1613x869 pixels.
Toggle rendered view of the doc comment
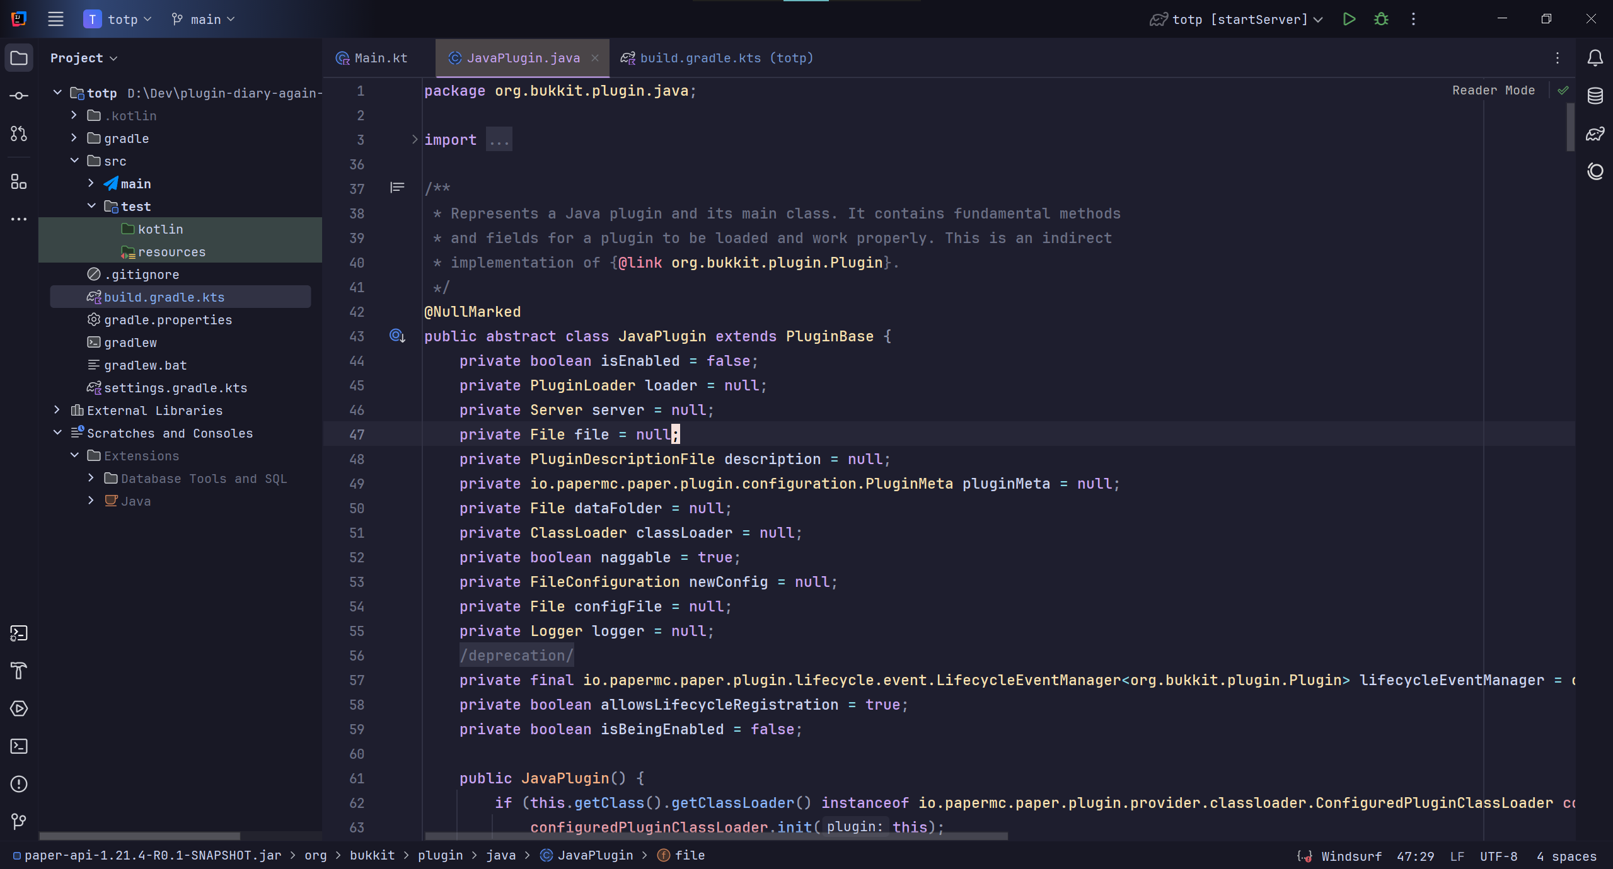pyautogui.click(x=397, y=188)
